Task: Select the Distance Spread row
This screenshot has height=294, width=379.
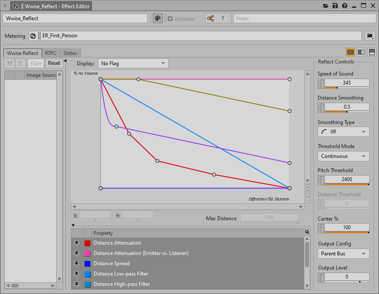Action: tap(187, 264)
